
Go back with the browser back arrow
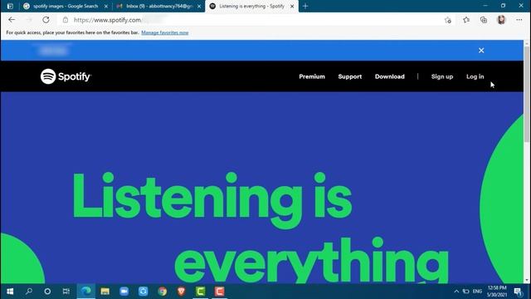12,20
